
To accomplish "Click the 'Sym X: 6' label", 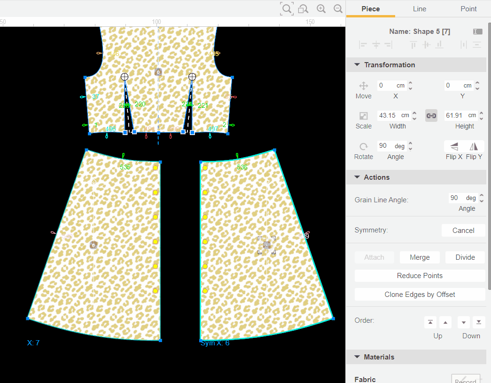I will click(215, 343).
